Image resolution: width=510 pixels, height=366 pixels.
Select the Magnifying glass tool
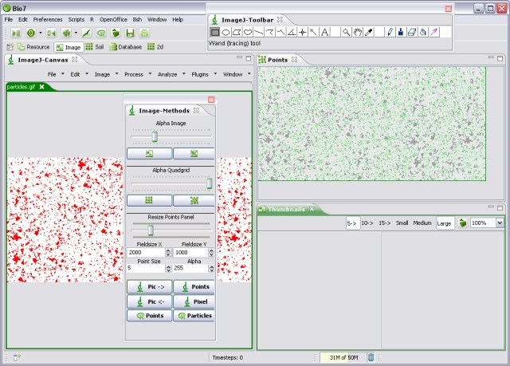(x=347, y=32)
